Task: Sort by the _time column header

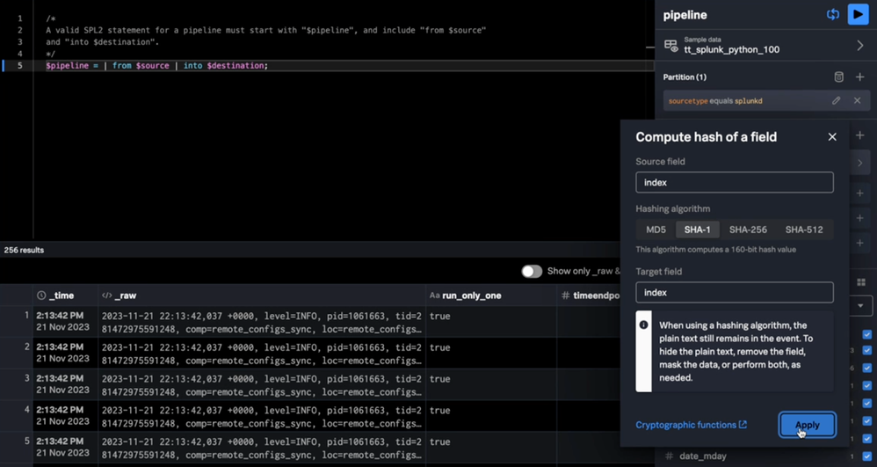Action: [62, 296]
